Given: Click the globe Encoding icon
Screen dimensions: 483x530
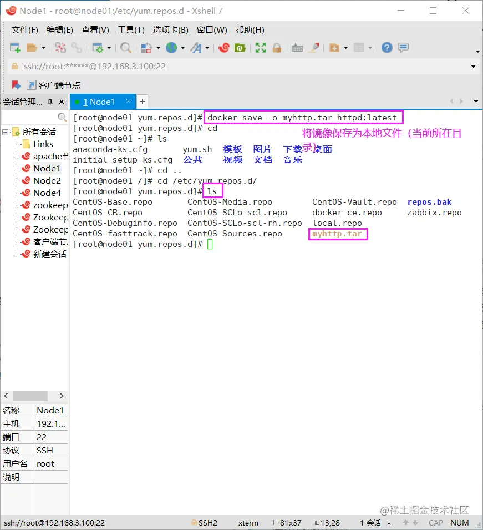Looking at the screenshot, I should click(x=171, y=48).
